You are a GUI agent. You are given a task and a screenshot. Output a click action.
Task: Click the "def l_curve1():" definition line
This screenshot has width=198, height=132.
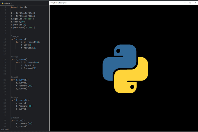pyautogui.click(x=20, y=100)
